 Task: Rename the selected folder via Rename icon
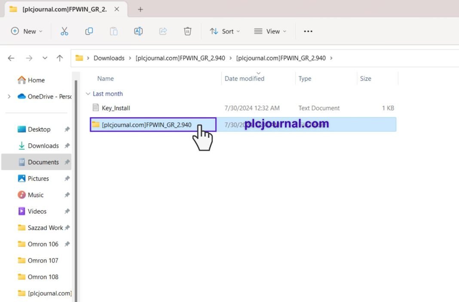click(138, 31)
